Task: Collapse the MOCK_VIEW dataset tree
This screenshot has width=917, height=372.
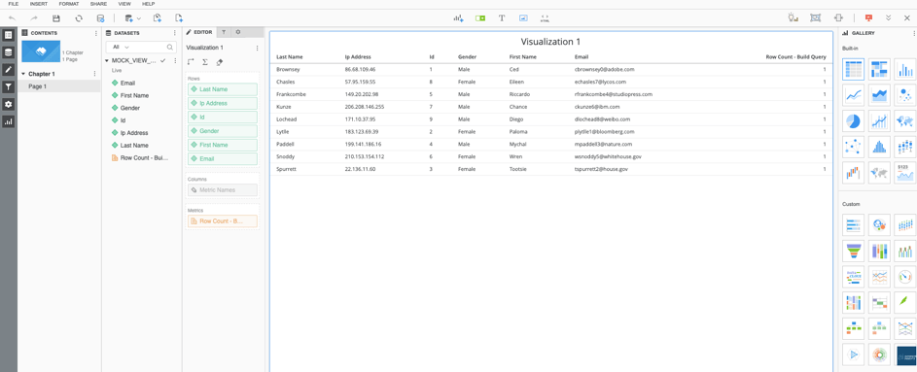Action: tap(106, 61)
